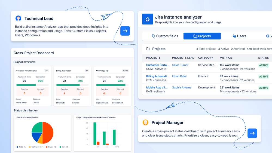Click the Jira instance analyzer logo icon
Viewport: 272px width, 153px height.
pyautogui.click(x=148, y=19)
